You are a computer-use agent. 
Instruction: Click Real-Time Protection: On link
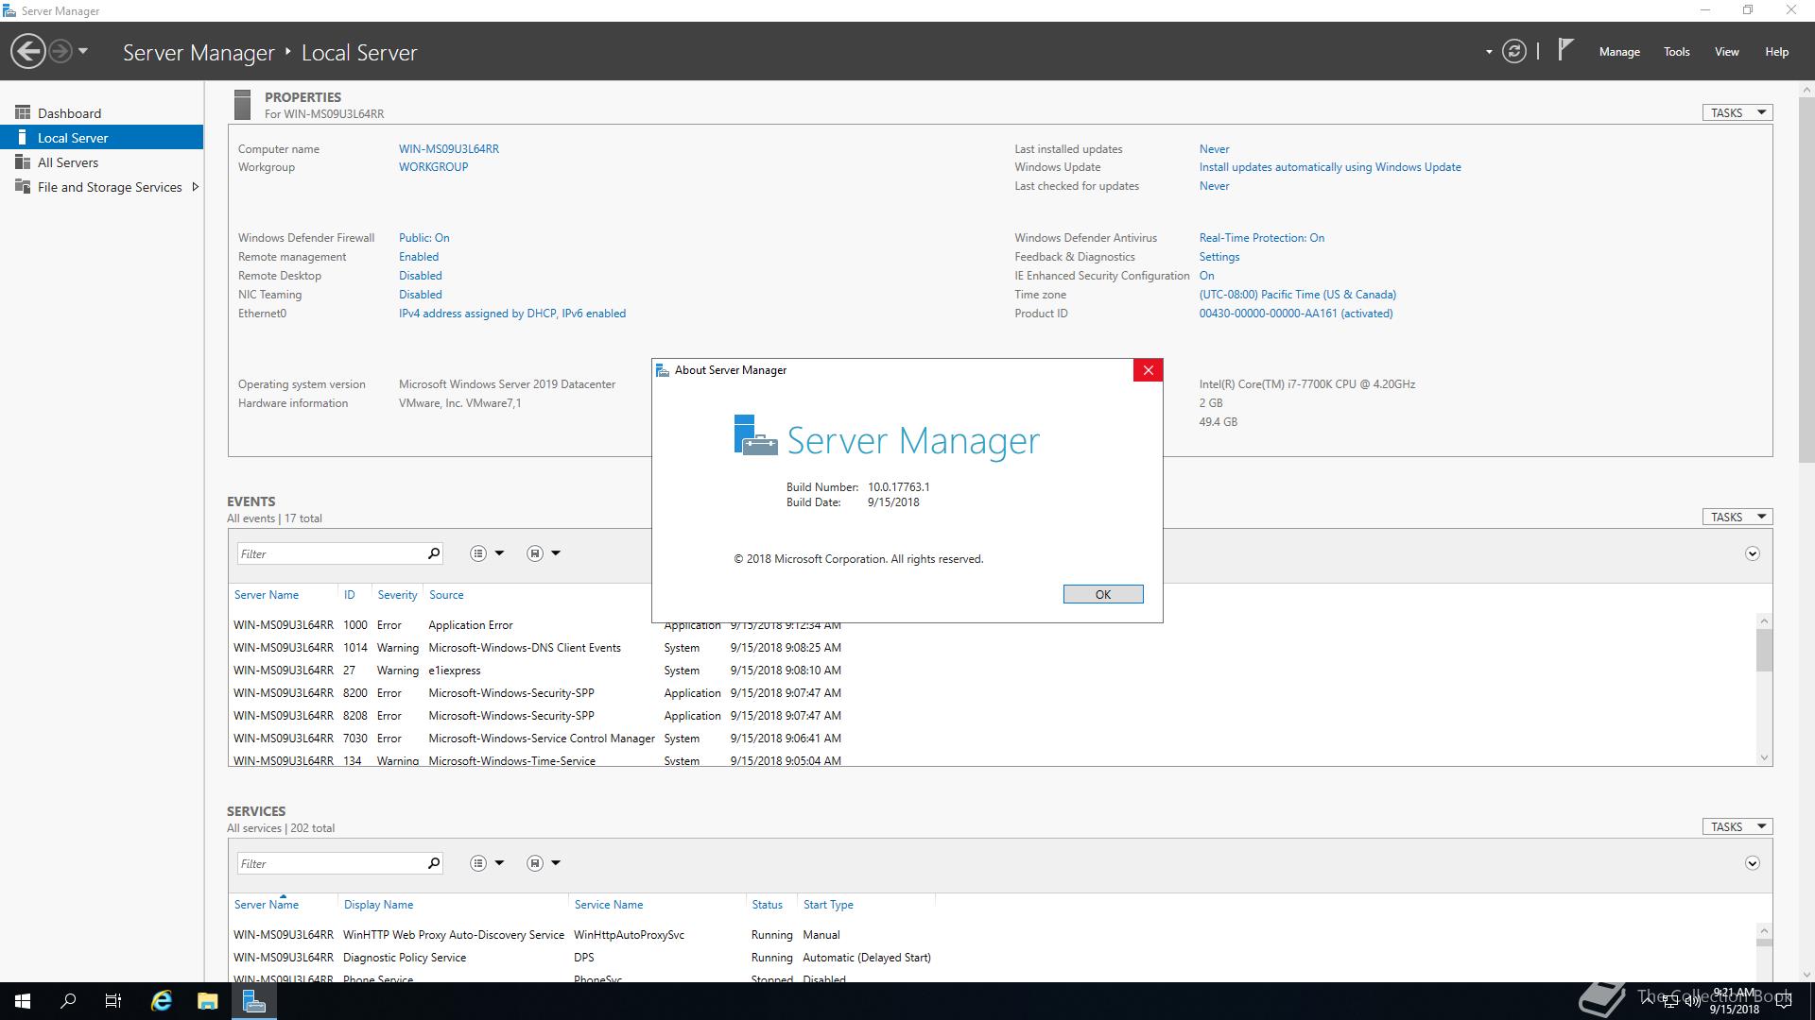coord(1262,238)
